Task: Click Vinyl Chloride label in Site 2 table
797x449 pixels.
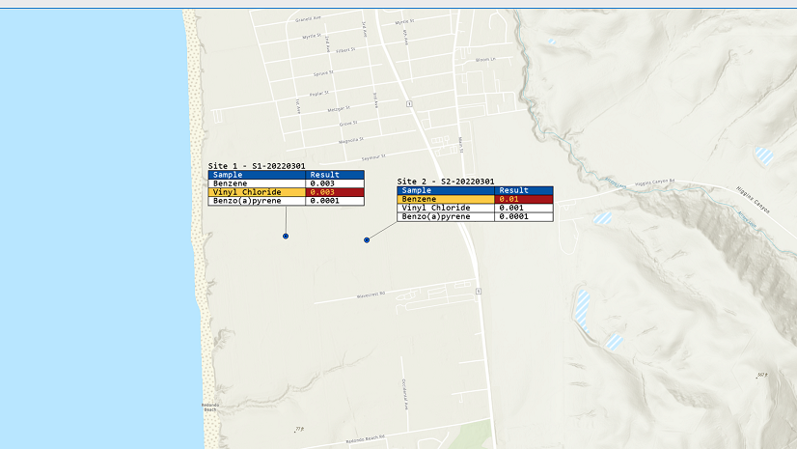Action: coord(446,208)
